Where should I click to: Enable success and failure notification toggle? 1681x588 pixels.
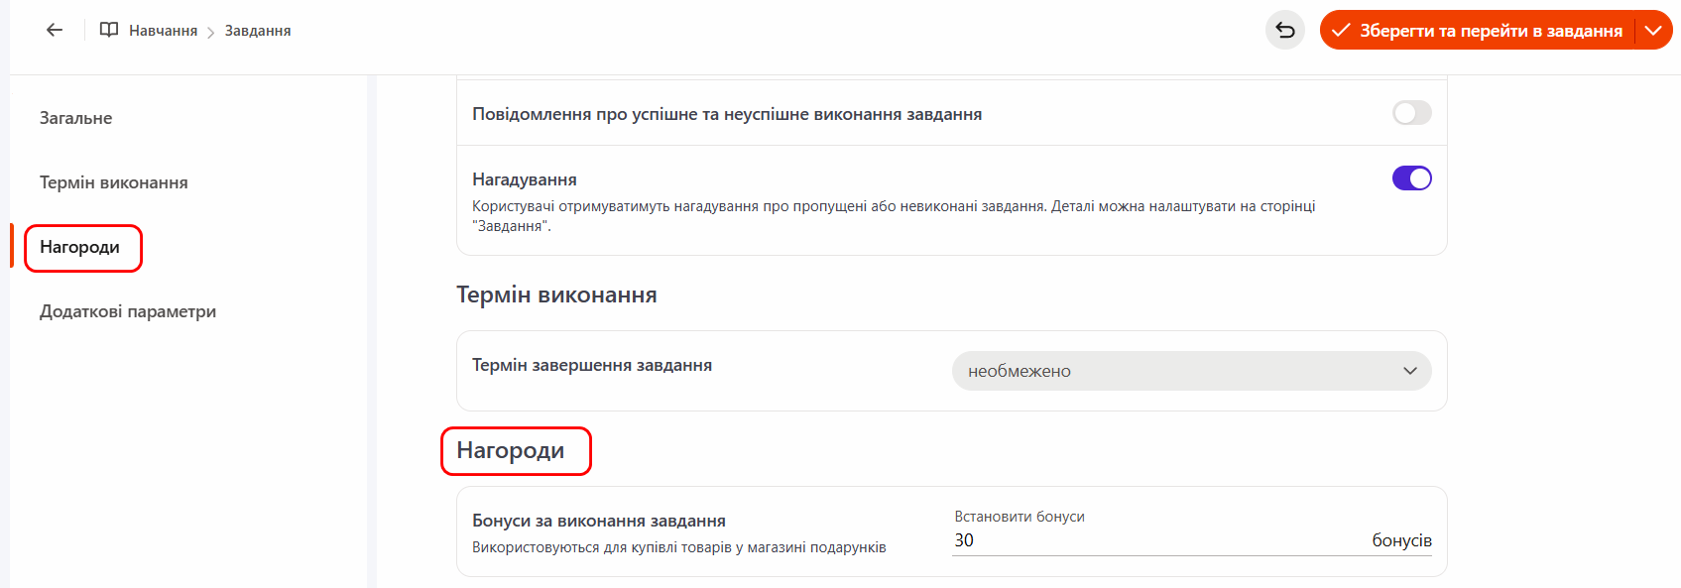1411,113
